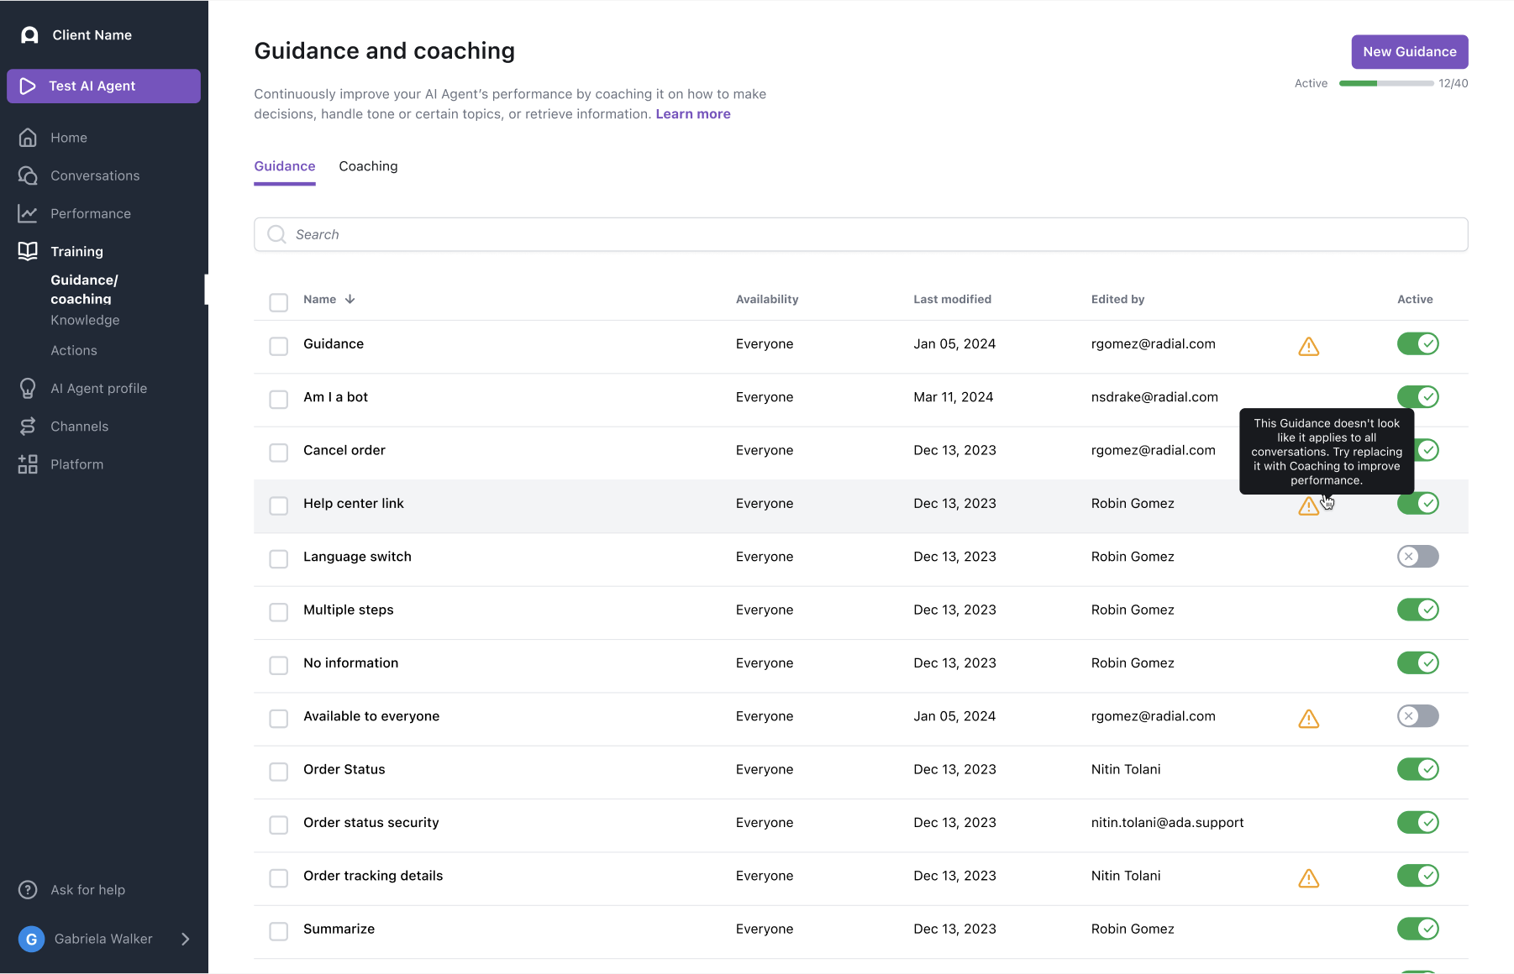Click the Platform grid icon
1514x974 pixels.
[x=28, y=464]
